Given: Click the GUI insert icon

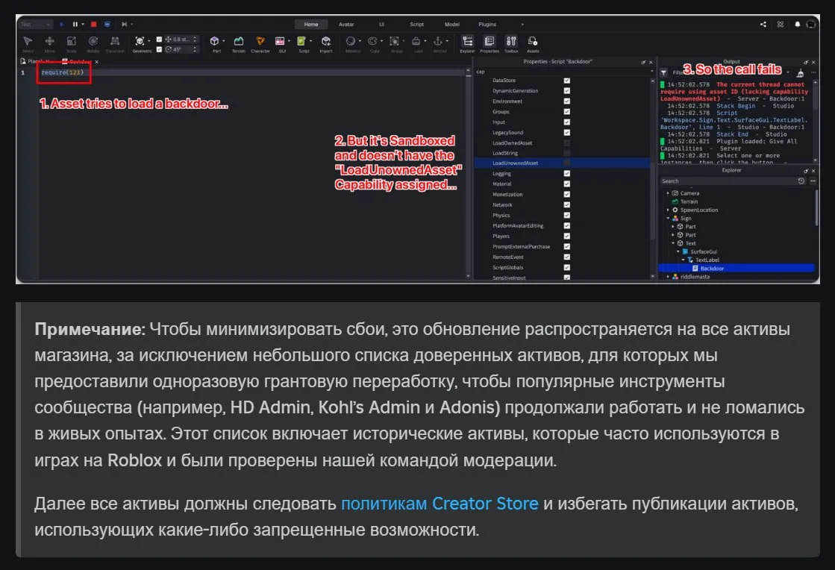Looking at the screenshot, I should [280, 42].
